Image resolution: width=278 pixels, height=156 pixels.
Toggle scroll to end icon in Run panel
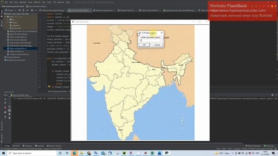pos(10,110)
